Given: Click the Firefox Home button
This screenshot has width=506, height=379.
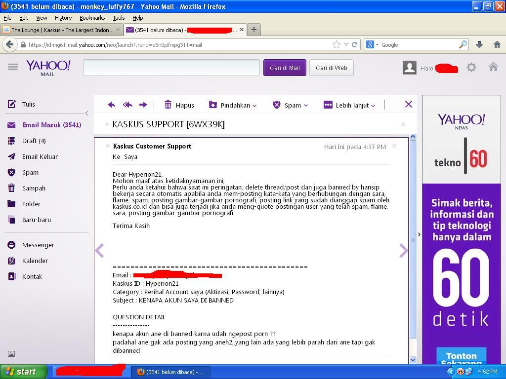Looking at the screenshot, I should pos(497,44).
